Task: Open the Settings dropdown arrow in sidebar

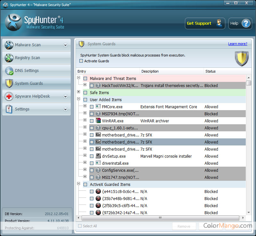Action: (x=66, y=109)
